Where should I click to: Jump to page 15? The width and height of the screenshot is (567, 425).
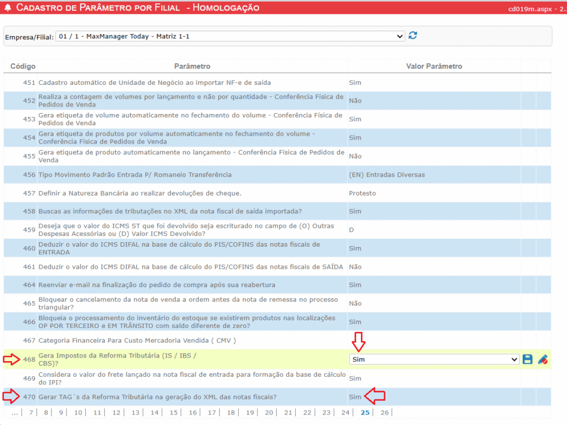pyautogui.click(x=174, y=412)
